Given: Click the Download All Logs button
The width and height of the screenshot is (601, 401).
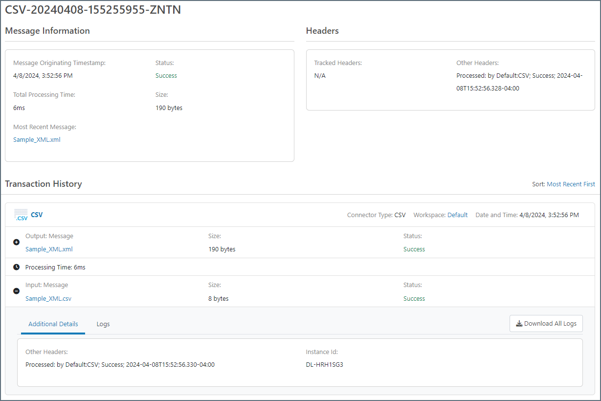Looking at the screenshot, I should tap(546, 323).
